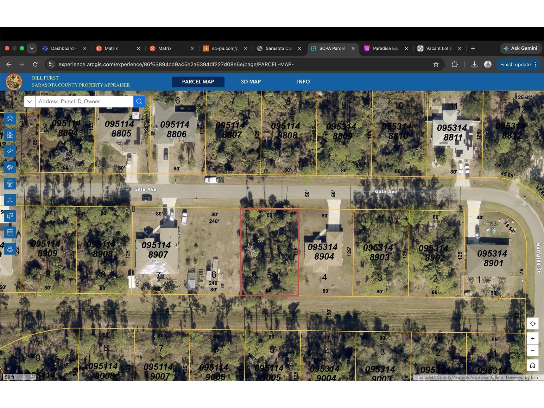The image size is (544, 408).
Task: Zoom out with the minus button
Action: (533, 351)
